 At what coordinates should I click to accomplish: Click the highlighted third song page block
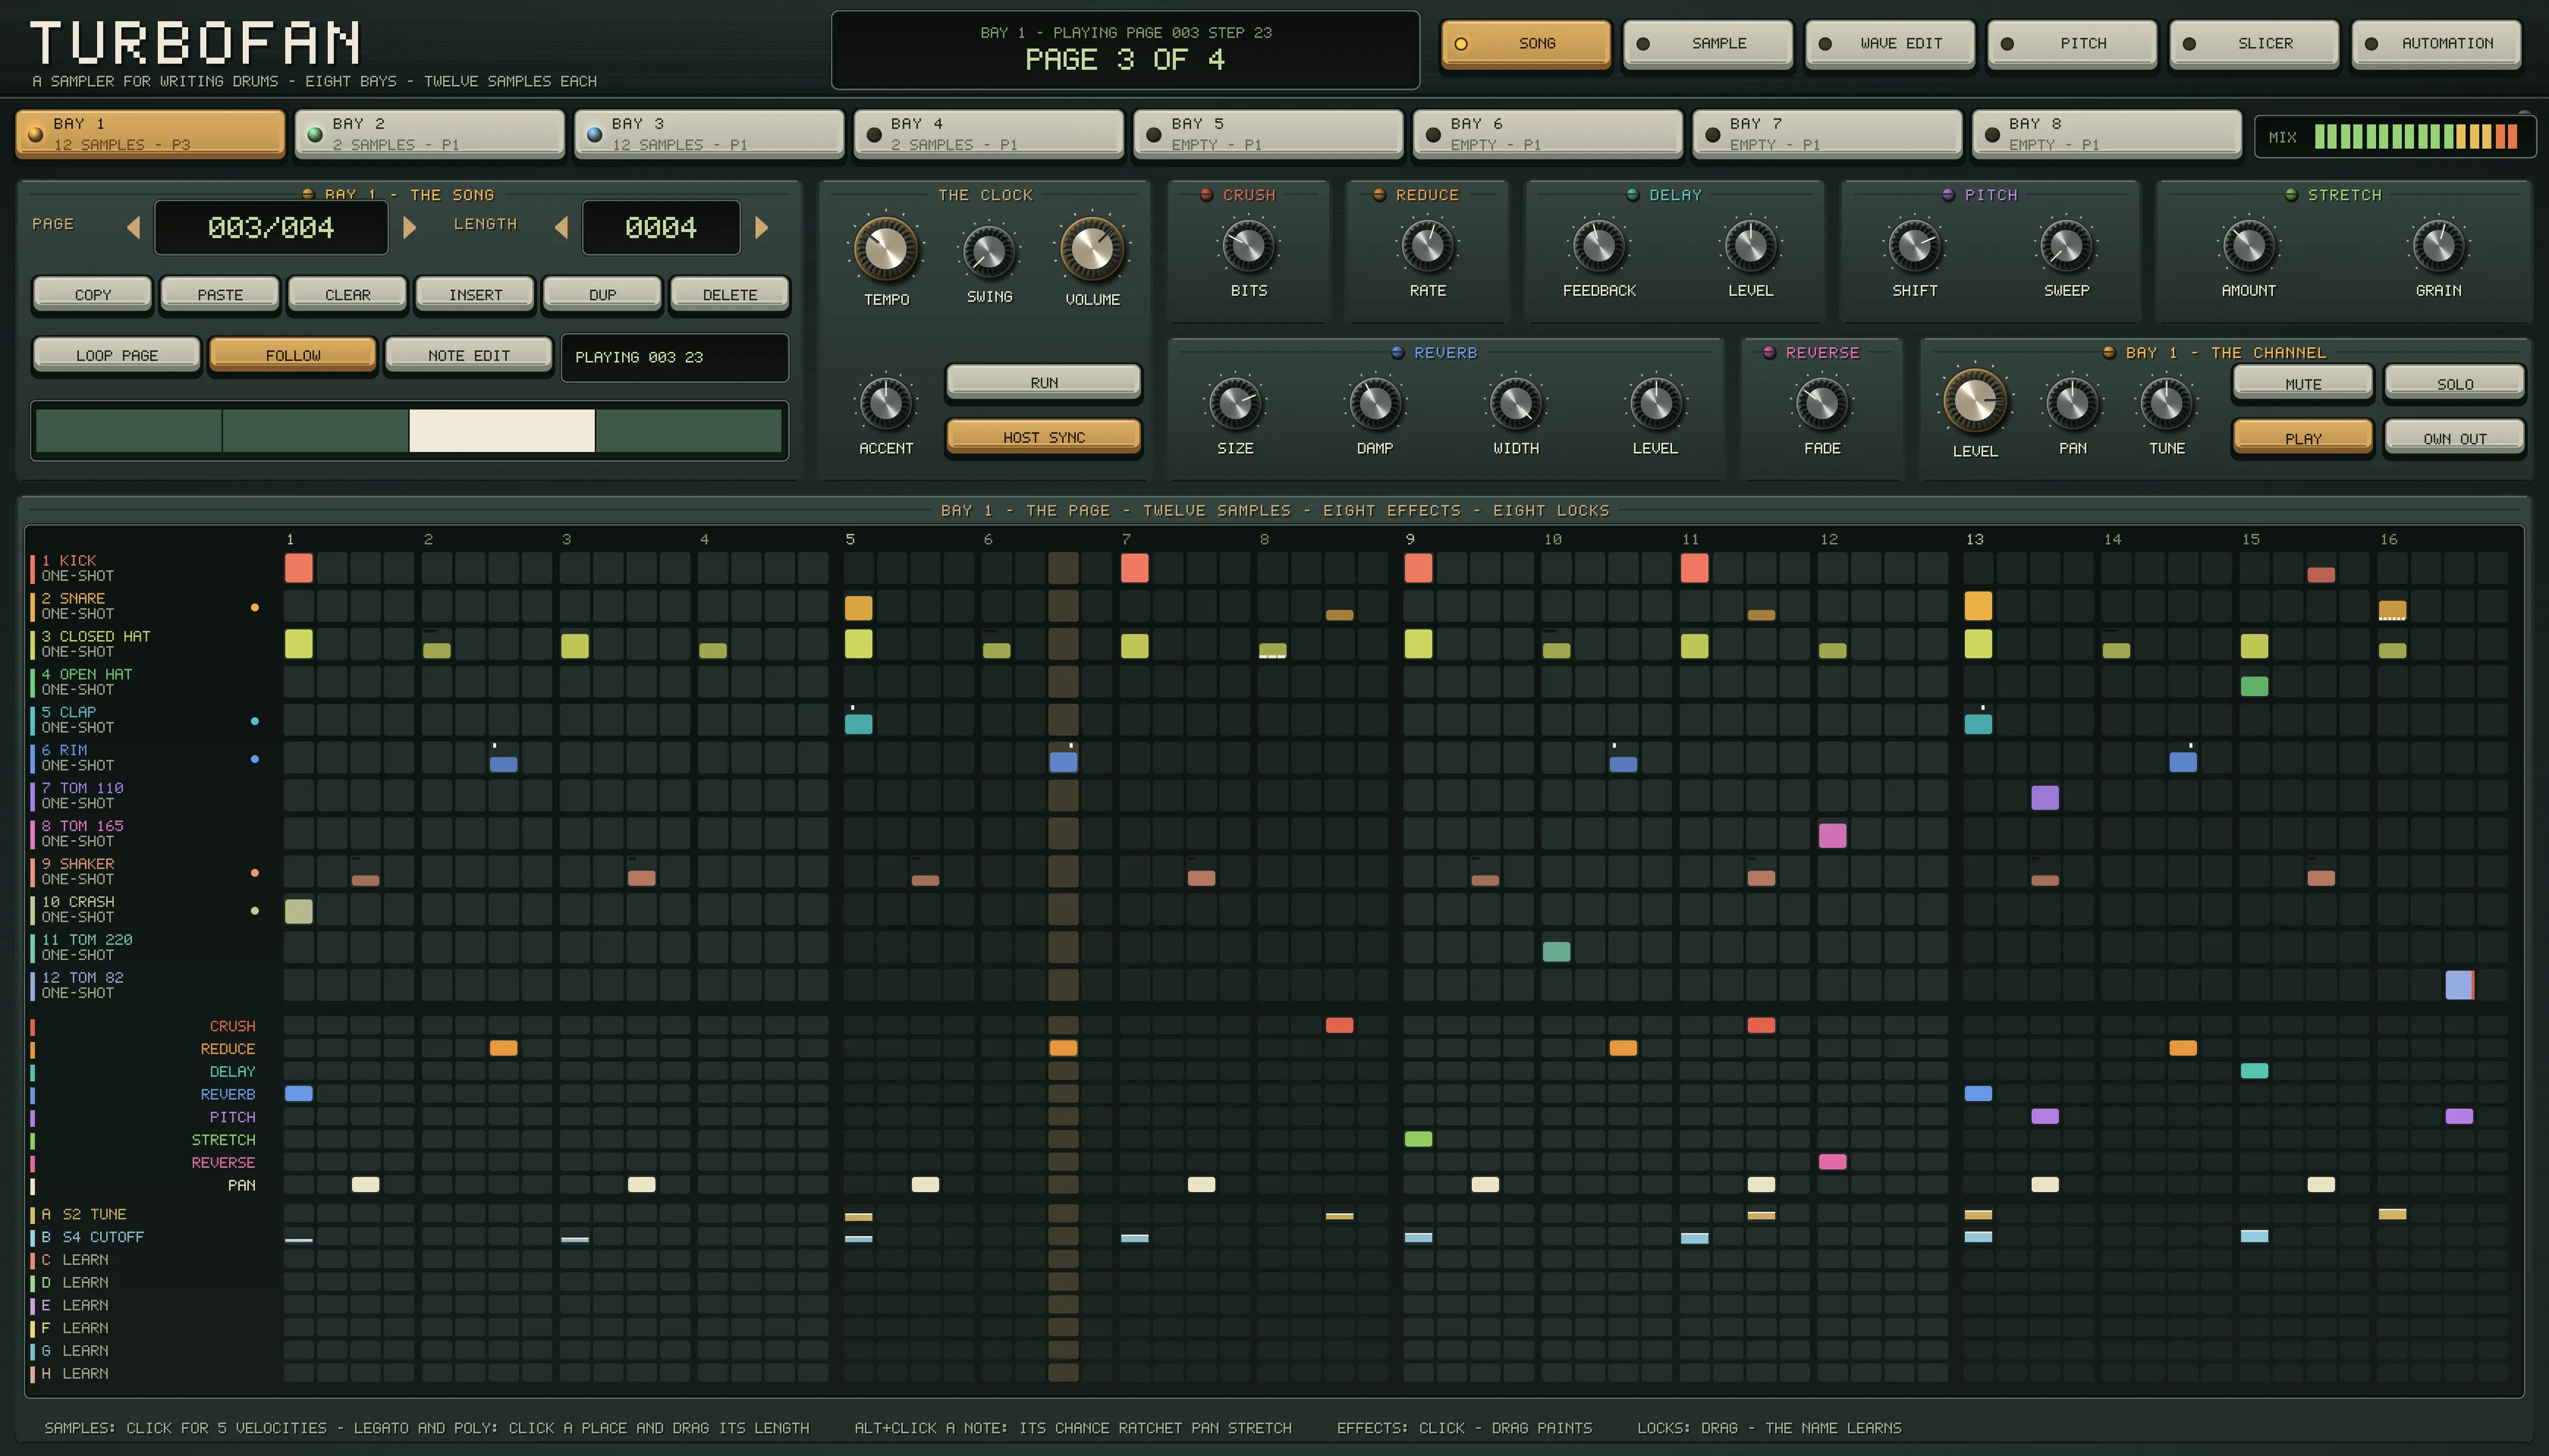pyautogui.click(x=501, y=431)
